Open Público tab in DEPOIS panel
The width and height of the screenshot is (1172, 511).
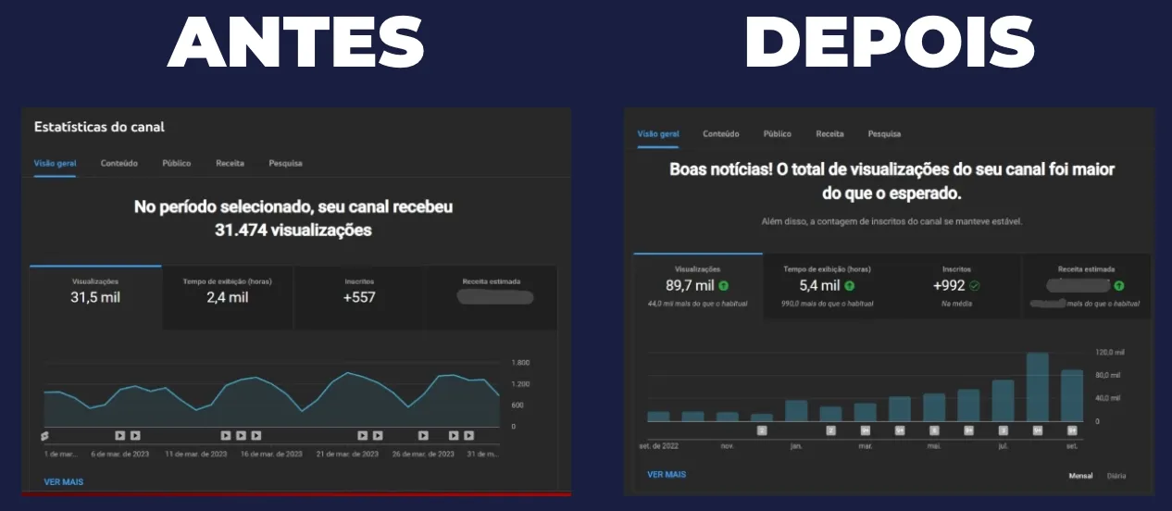pyautogui.click(x=778, y=134)
